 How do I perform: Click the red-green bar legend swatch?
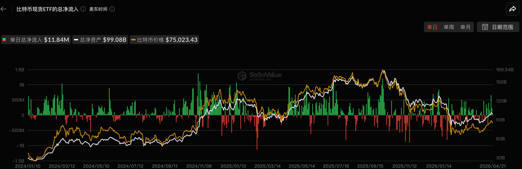4,40
